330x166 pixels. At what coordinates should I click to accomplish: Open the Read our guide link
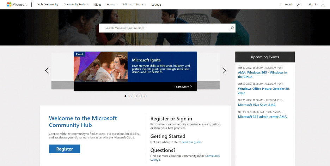(191, 142)
